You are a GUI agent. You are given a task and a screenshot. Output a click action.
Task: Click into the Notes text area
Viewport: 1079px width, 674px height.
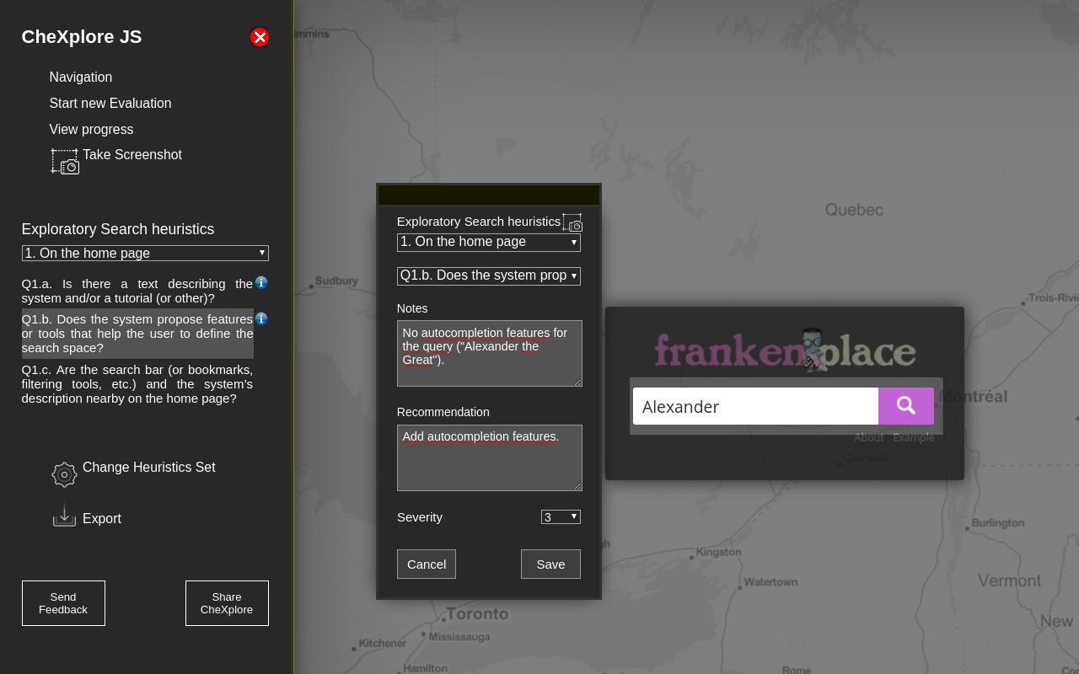490,353
